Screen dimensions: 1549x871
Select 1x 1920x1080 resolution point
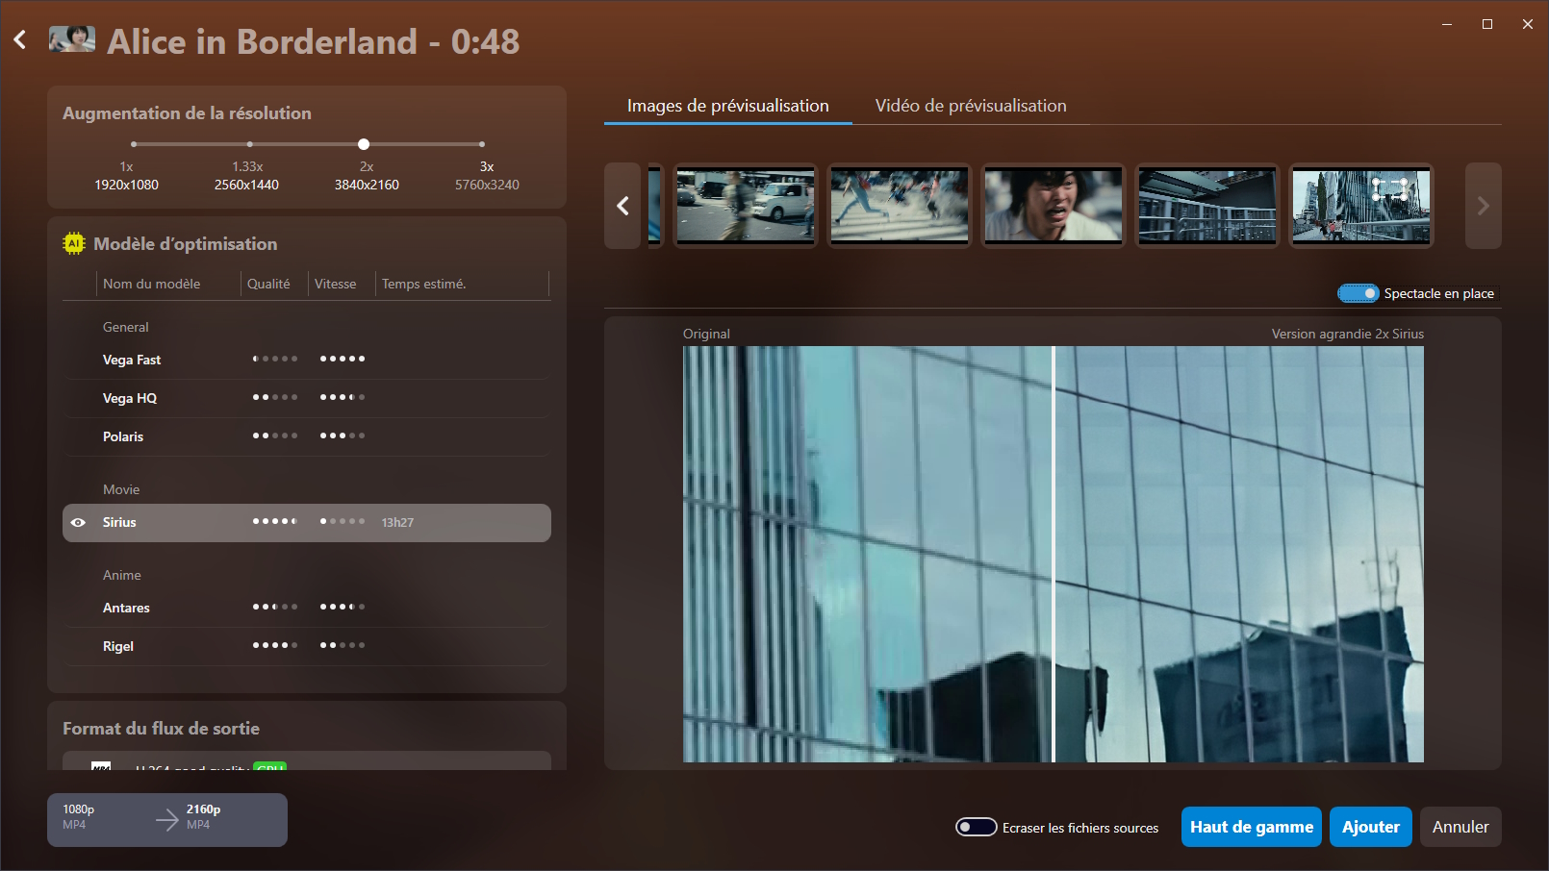(134, 144)
